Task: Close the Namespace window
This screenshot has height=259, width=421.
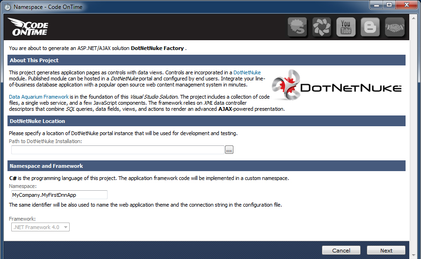Action: [x=406, y=5]
